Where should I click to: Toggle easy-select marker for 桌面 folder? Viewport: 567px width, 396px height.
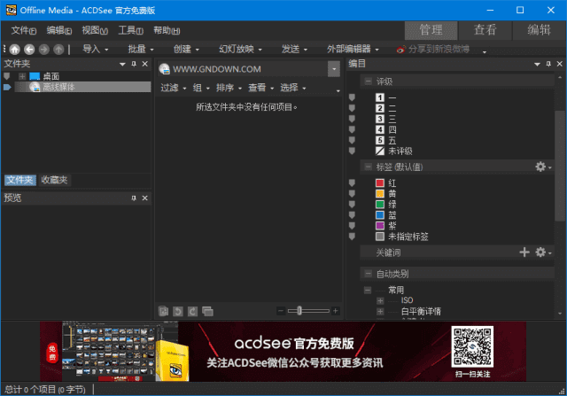(6, 76)
